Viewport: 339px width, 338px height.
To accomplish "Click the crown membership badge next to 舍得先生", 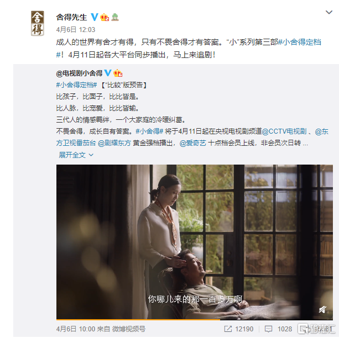I will coord(105,17).
